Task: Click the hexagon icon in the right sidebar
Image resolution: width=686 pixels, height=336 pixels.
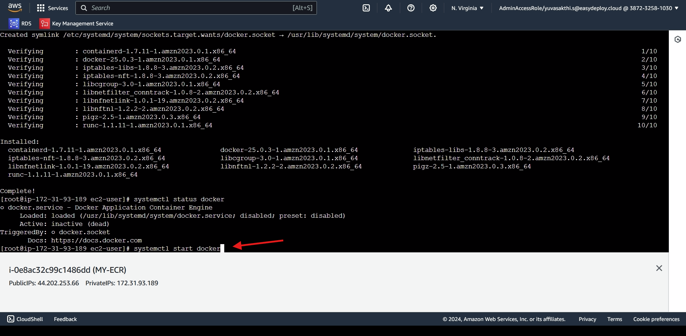Action: pos(678,39)
